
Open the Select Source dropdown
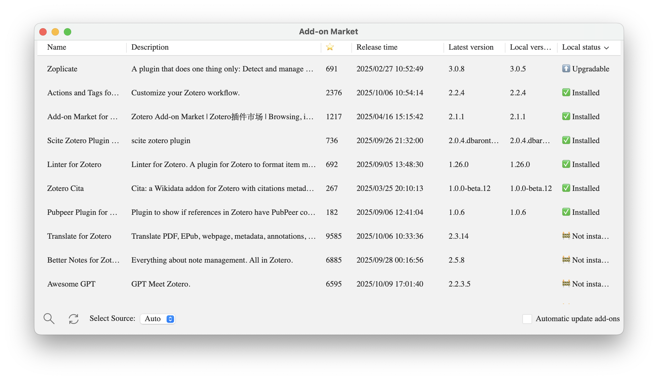pos(157,319)
